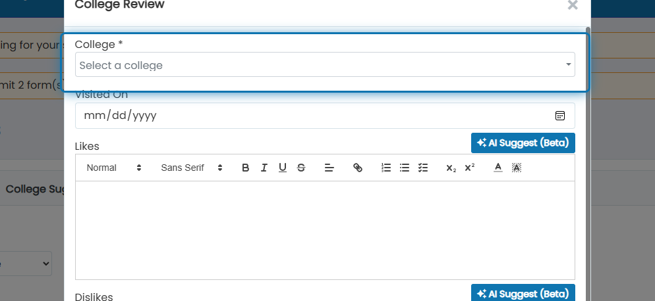Click into the Likes text area
Screen dimensions: 655x301
coord(325,230)
